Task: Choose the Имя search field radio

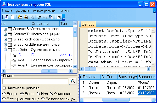Action: [38, 94]
